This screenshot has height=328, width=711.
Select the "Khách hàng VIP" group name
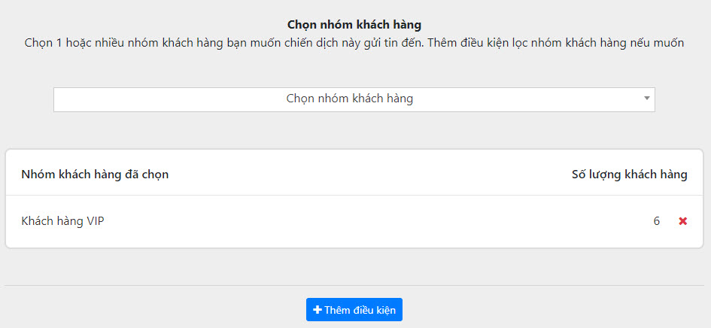click(x=62, y=221)
